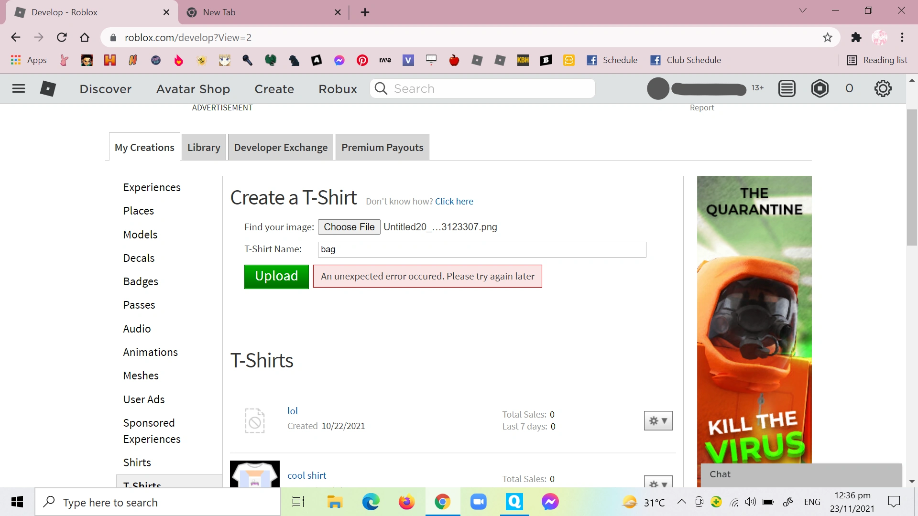
Task: Click the T-Shirt Name input field
Action: tap(482, 249)
